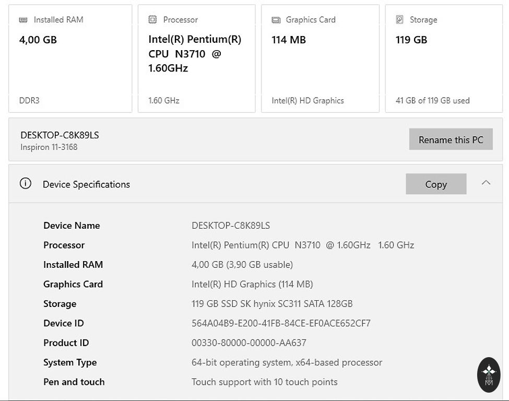Click the Device ID value text

coord(281,323)
